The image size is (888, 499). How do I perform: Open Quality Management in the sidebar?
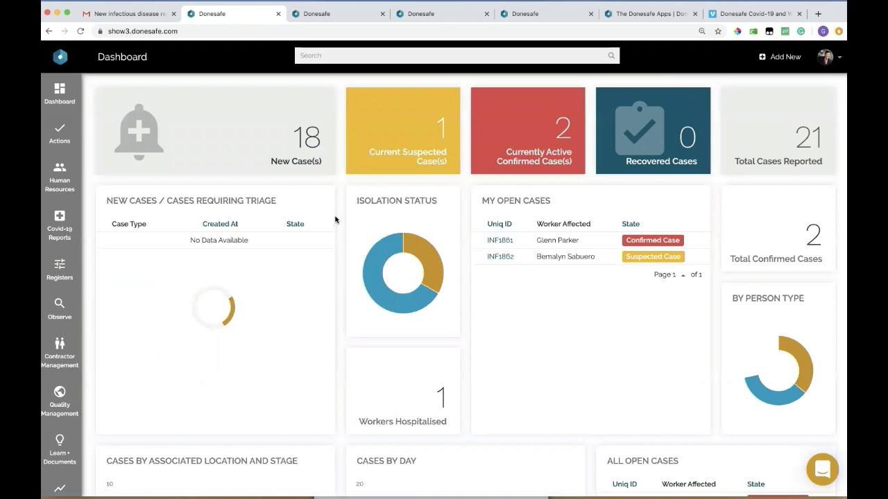tap(60, 401)
